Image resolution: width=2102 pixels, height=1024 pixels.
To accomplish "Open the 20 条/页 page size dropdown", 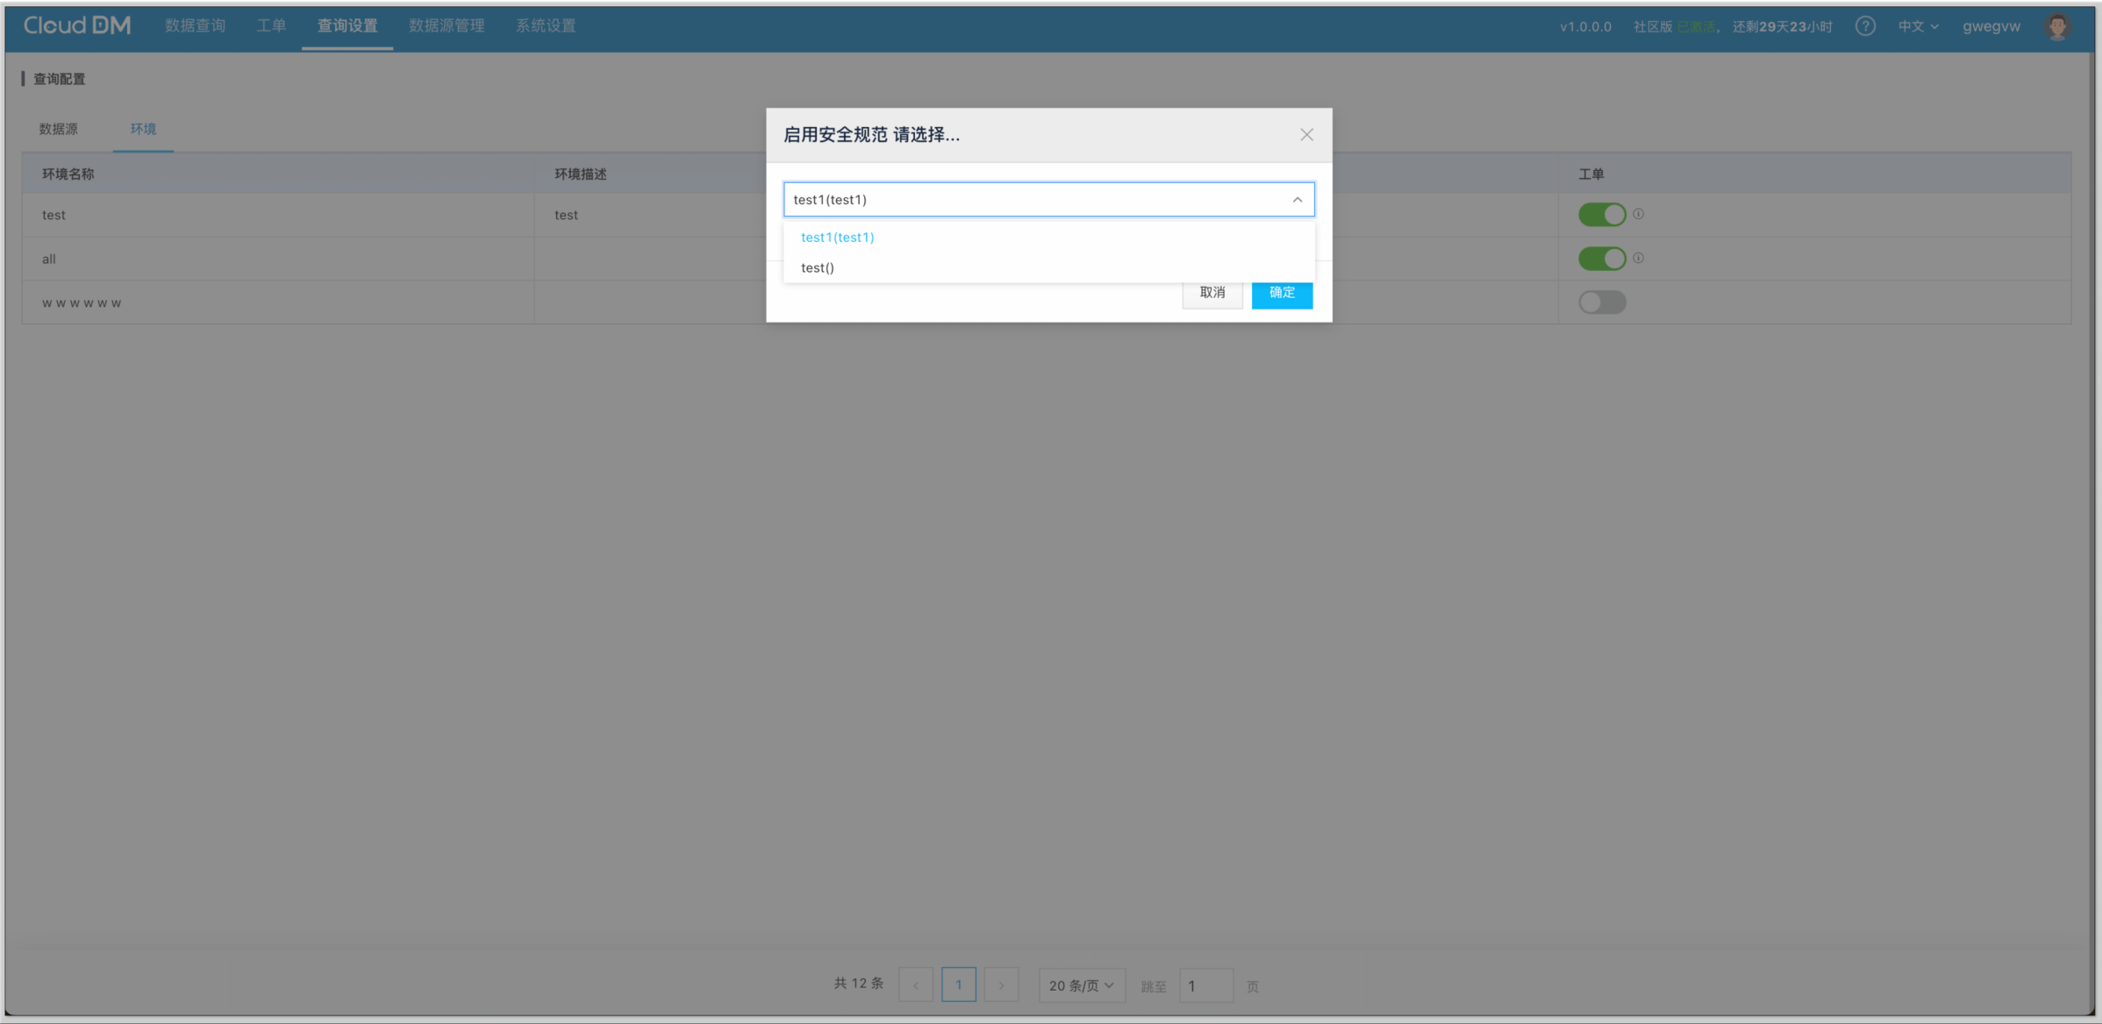I will pos(1081,985).
